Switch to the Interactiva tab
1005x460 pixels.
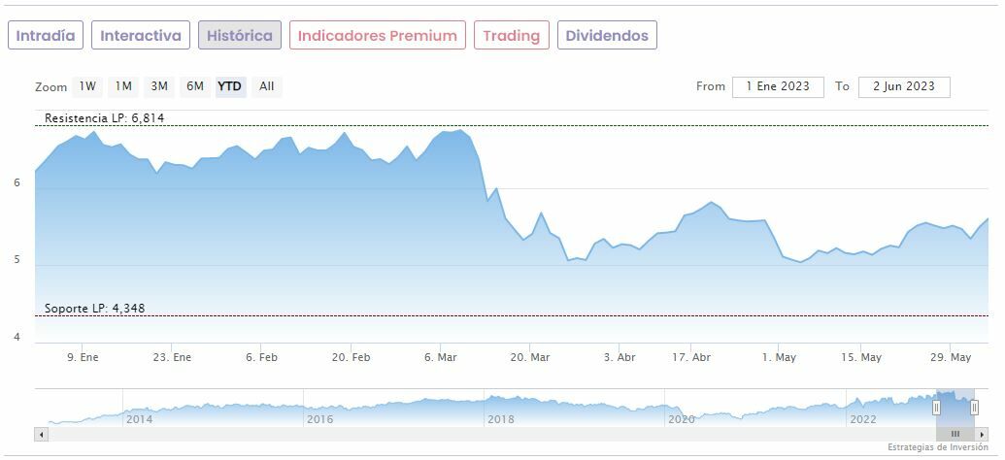[x=141, y=36]
